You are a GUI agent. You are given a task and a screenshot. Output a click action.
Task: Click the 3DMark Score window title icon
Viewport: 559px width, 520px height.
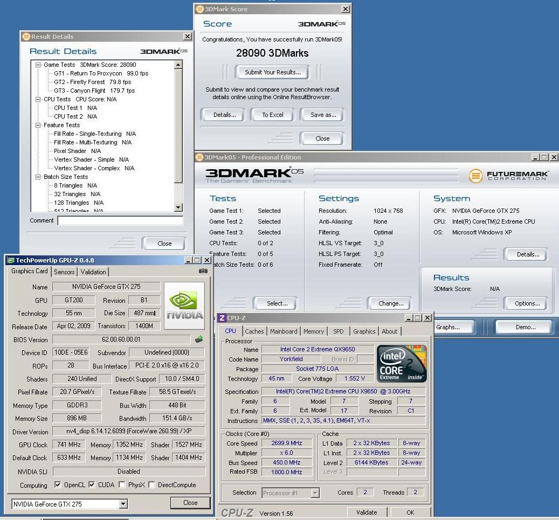pyautogui.click(x=200, y=9)
